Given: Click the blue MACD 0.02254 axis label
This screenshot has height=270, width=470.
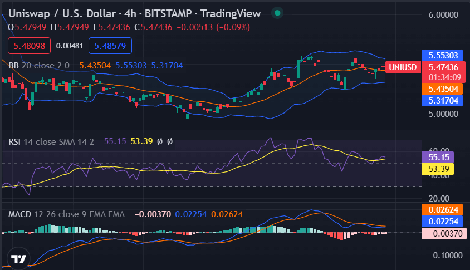Looking at the screenshot, I should coord(442,222).
